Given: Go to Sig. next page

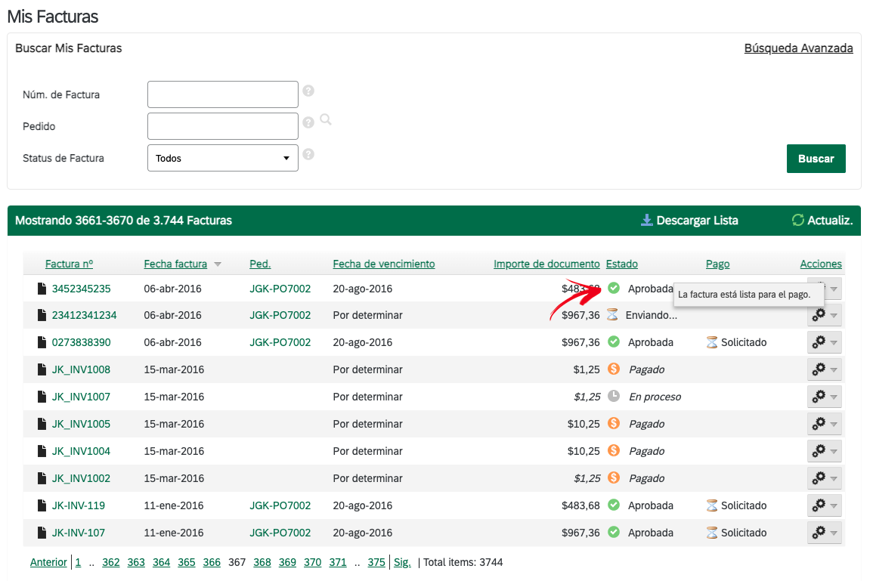Looking at the screenshot, I should pyautogui.click(x=402, y=562).
